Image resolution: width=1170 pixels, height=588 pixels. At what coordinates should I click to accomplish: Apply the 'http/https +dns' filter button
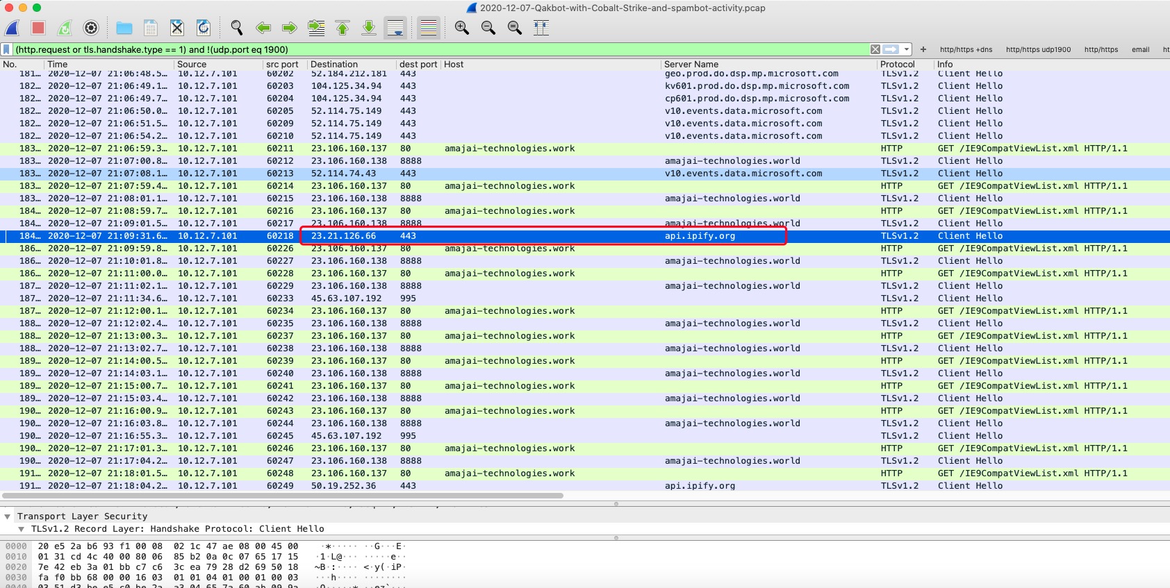(x=966, y=49)
